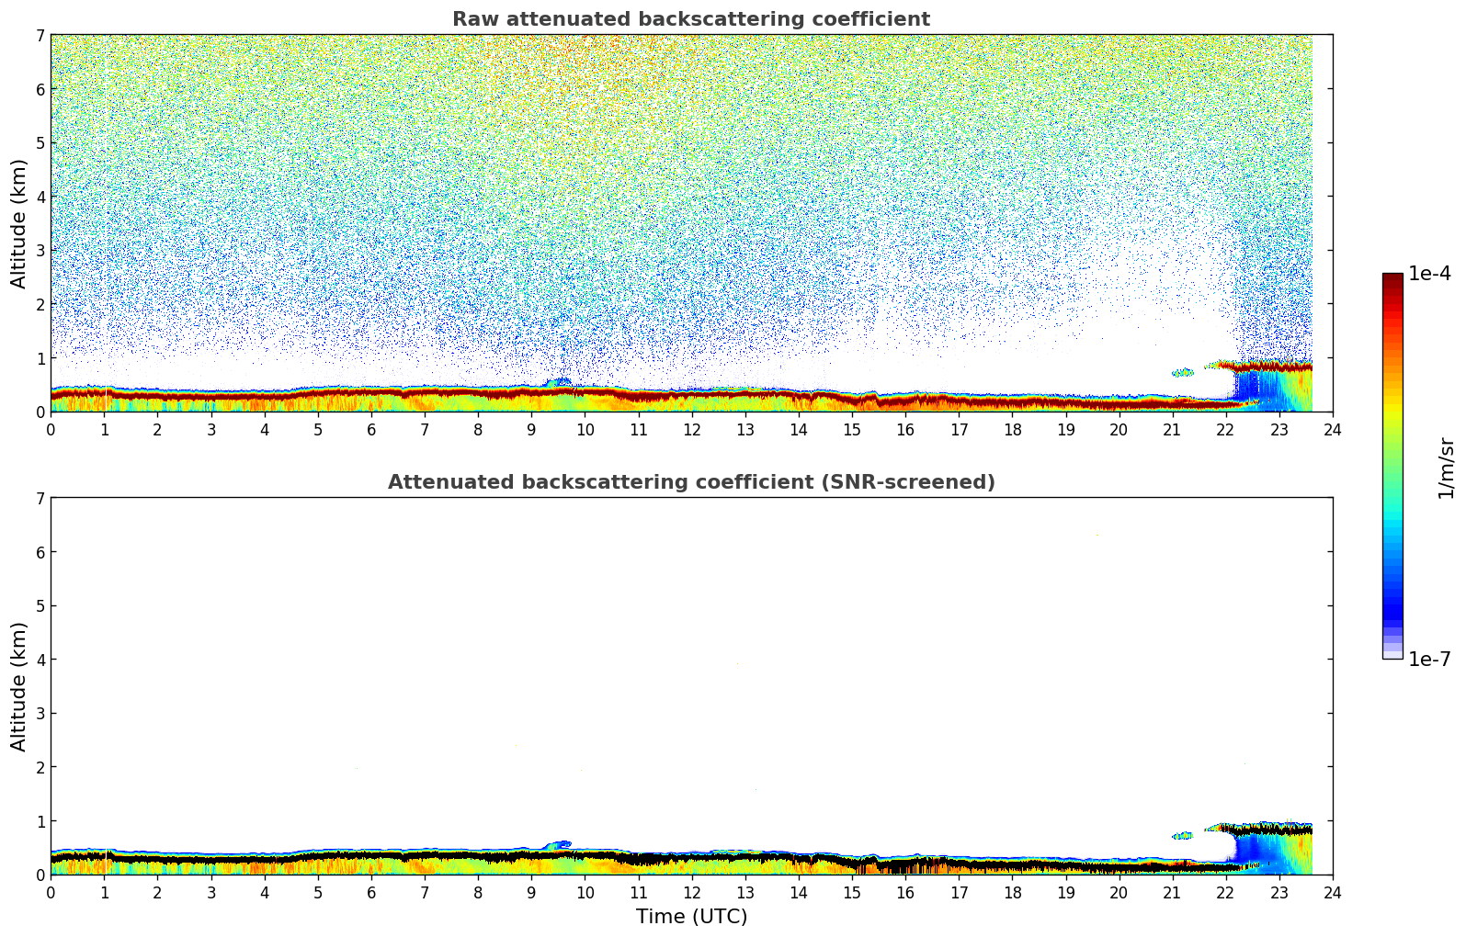1466x937 pixels.
Task: Click hour 6 tick label on bottom time axis
Action: click(x=371, y=893)
